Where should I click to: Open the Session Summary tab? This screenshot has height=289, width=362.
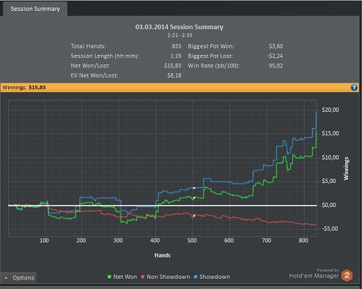coord(35,9)
